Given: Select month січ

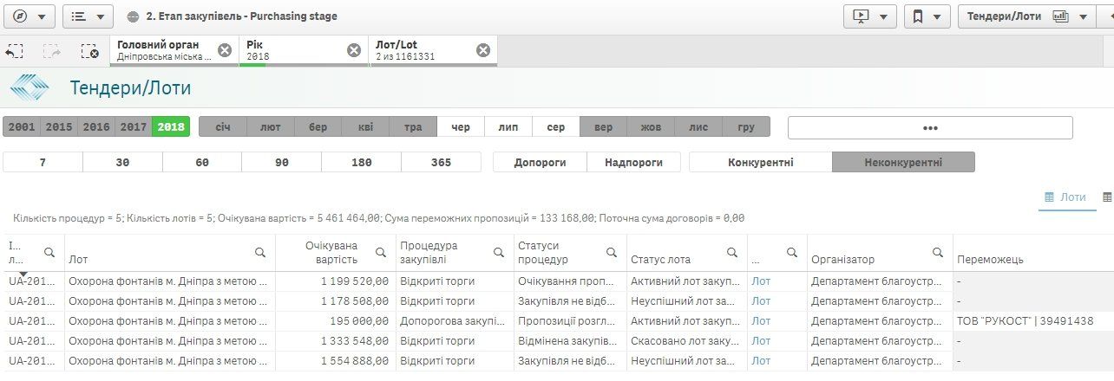Looking at the screenshot, I should click(223, 126).
